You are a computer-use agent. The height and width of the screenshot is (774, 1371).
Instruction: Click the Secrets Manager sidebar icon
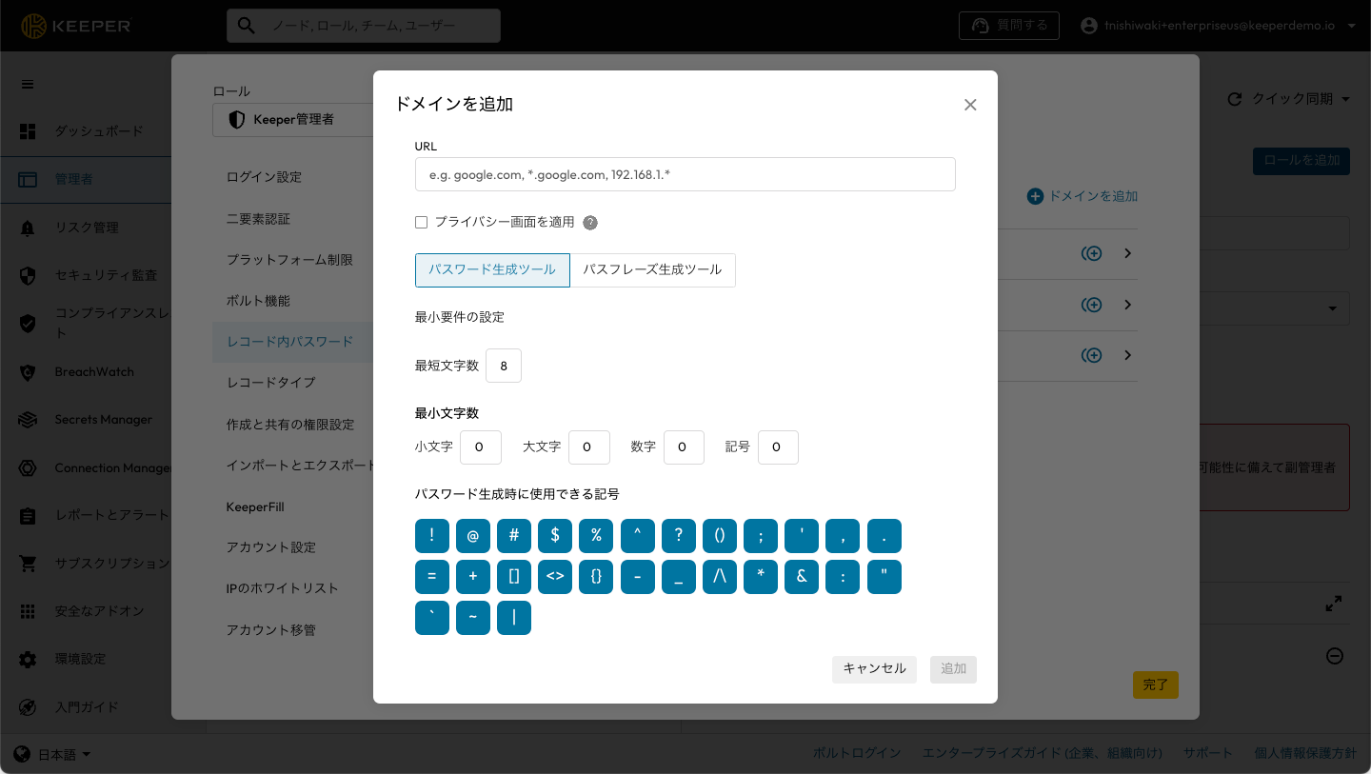[x=28, y=420]
